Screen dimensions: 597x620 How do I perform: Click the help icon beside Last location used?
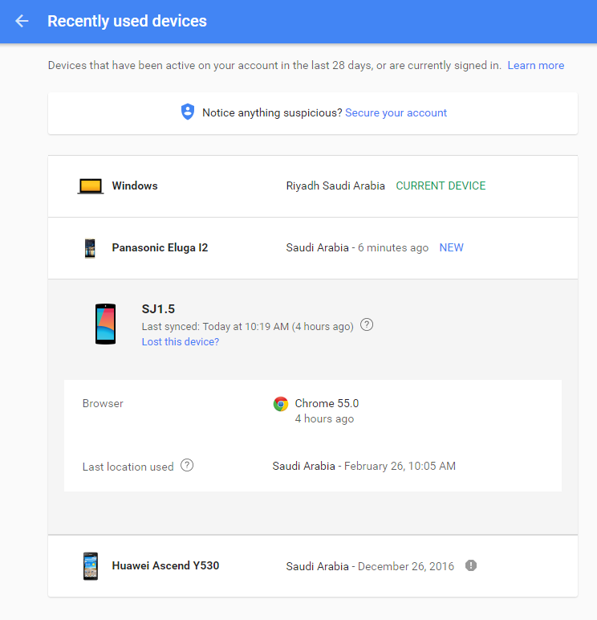pos(187,465)
